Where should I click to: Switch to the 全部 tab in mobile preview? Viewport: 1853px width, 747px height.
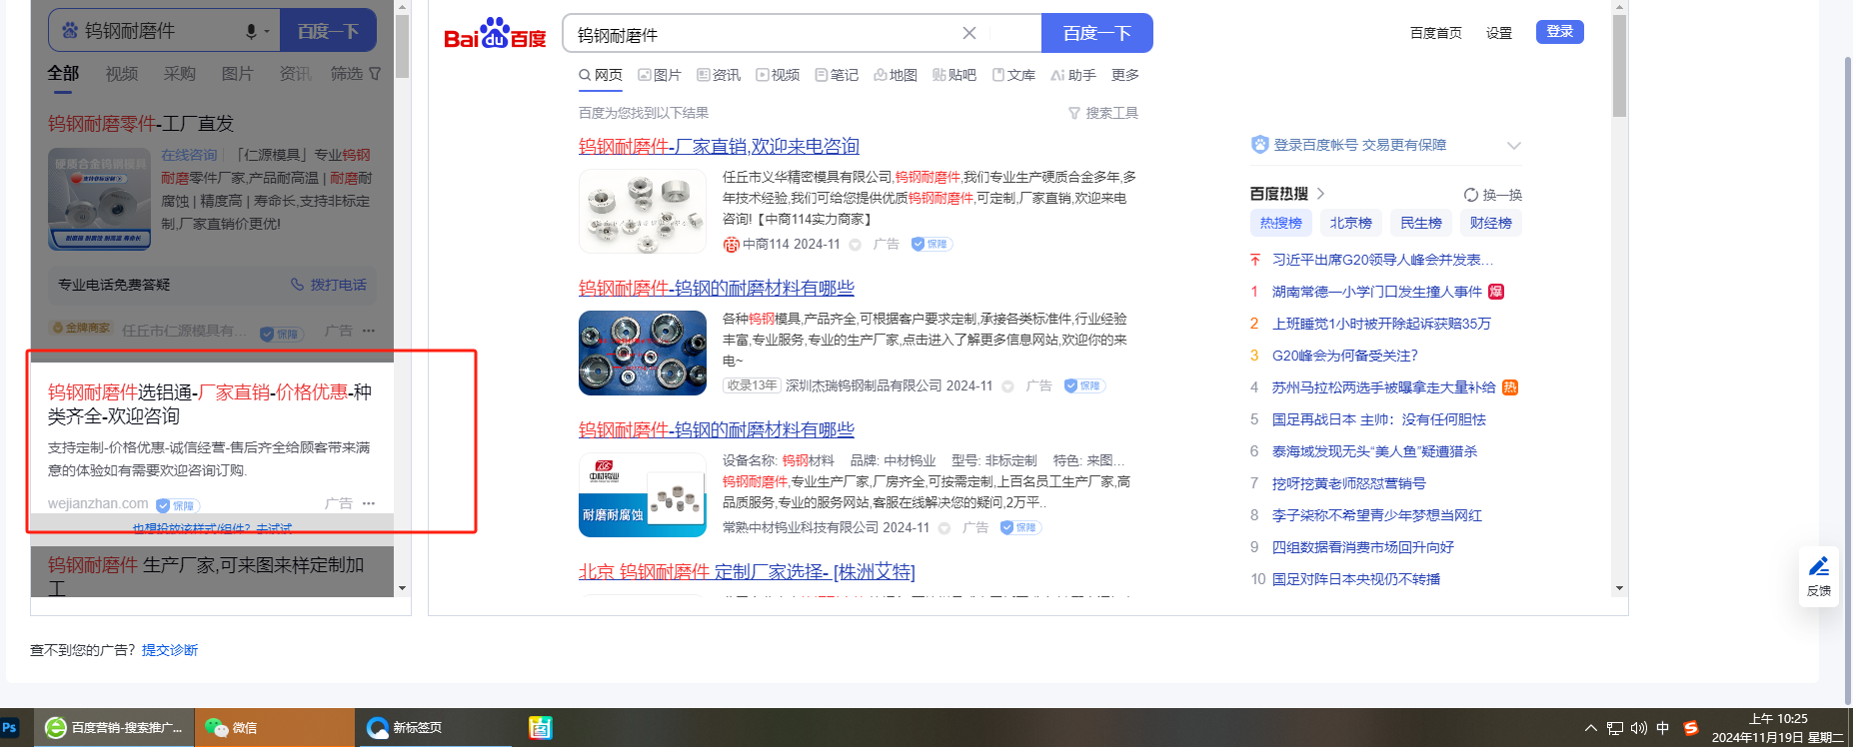tap(63, 73)
